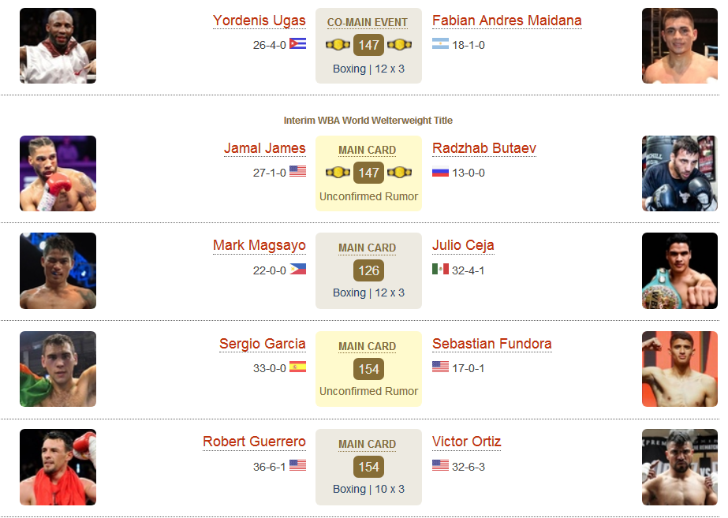Click the 154 weight badge in Guerrero bout
This screenshot has width=728, height=518.
(368, 467)
